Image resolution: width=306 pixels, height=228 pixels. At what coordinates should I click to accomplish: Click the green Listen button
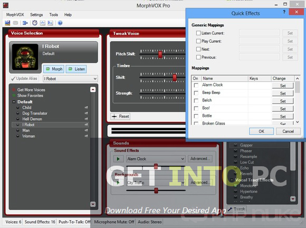tap(77, 69)
